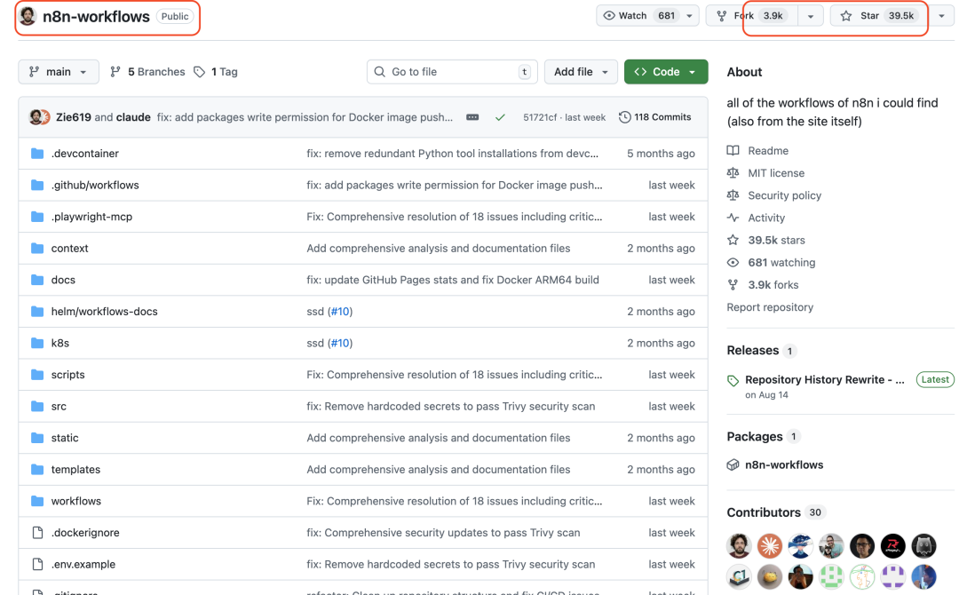Screen dimensions: 959x595
Task: View the 1 Tag link
Action: (215, 72)
